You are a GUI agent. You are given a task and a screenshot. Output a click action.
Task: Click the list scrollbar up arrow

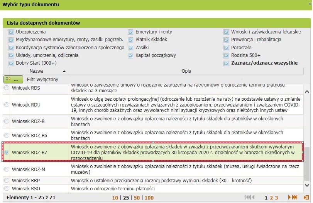click(x=307, y=92)
